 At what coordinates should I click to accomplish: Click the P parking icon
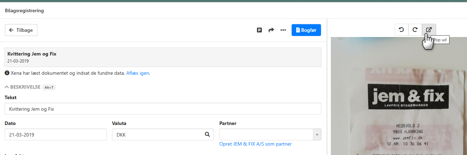(259, 30)
